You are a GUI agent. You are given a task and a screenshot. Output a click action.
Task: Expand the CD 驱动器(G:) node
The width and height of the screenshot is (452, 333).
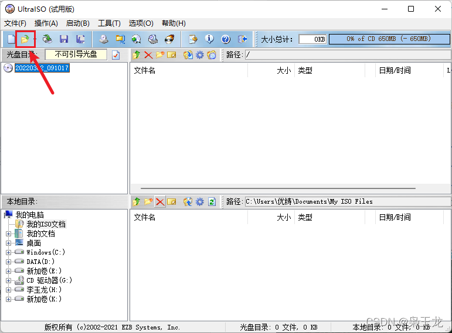coord(8,280)
